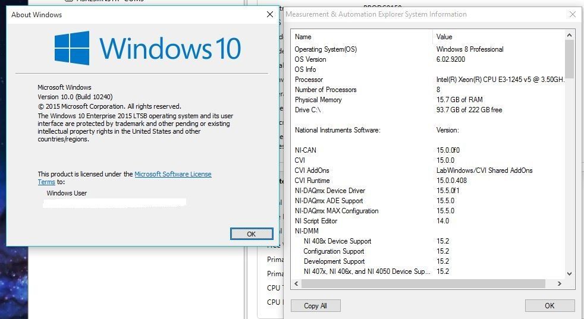584x319 pixels.
Task: Select the CVI Runtime row label
Action: click(312, 181)
